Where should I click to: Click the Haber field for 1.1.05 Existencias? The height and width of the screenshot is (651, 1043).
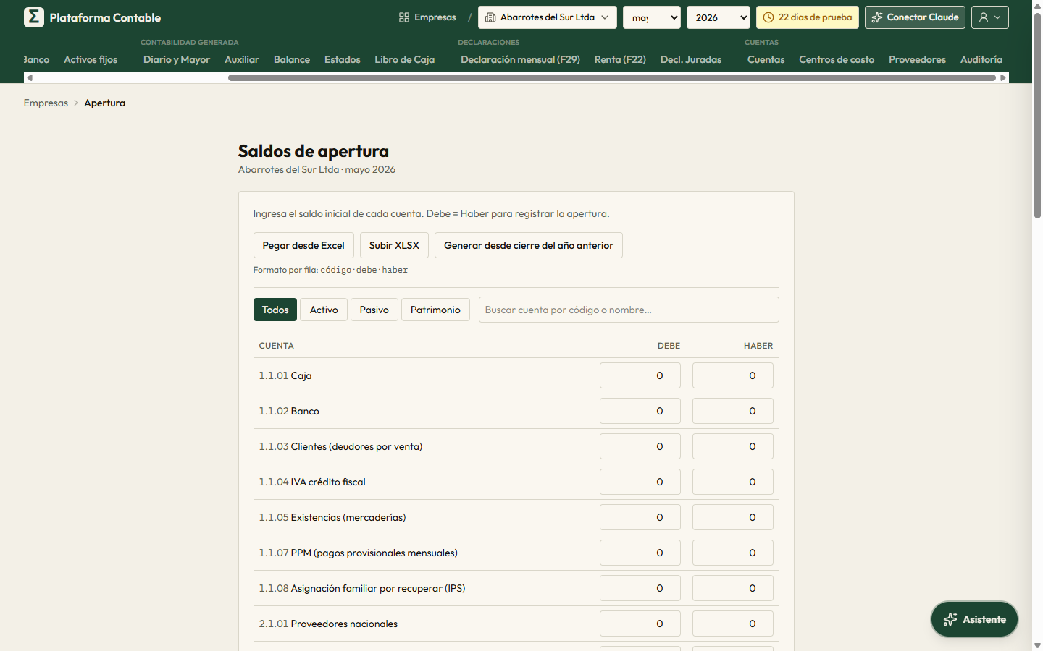pos(733,517)
